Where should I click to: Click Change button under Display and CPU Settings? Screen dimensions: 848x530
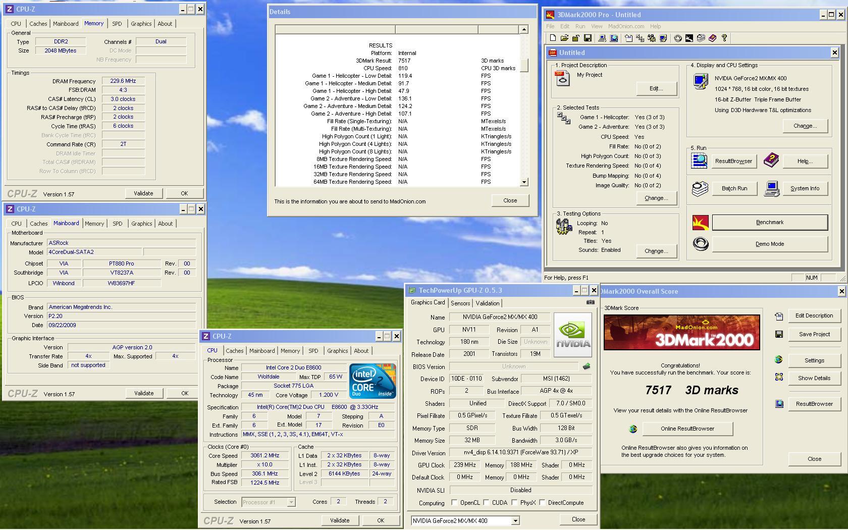pyautogui.click(x=805, y=126)
